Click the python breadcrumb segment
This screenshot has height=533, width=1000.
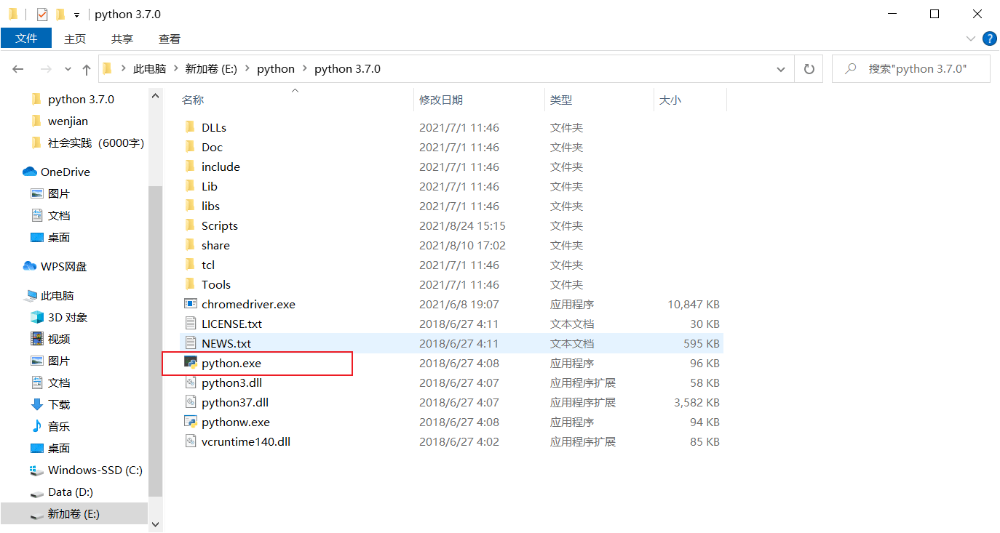(x=276, y=69)
